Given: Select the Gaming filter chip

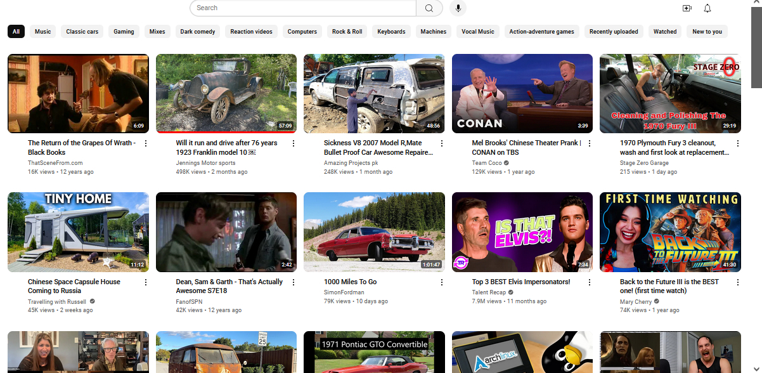Looking at the screenshot, I should pyautogui.click(x=124, y=32).
